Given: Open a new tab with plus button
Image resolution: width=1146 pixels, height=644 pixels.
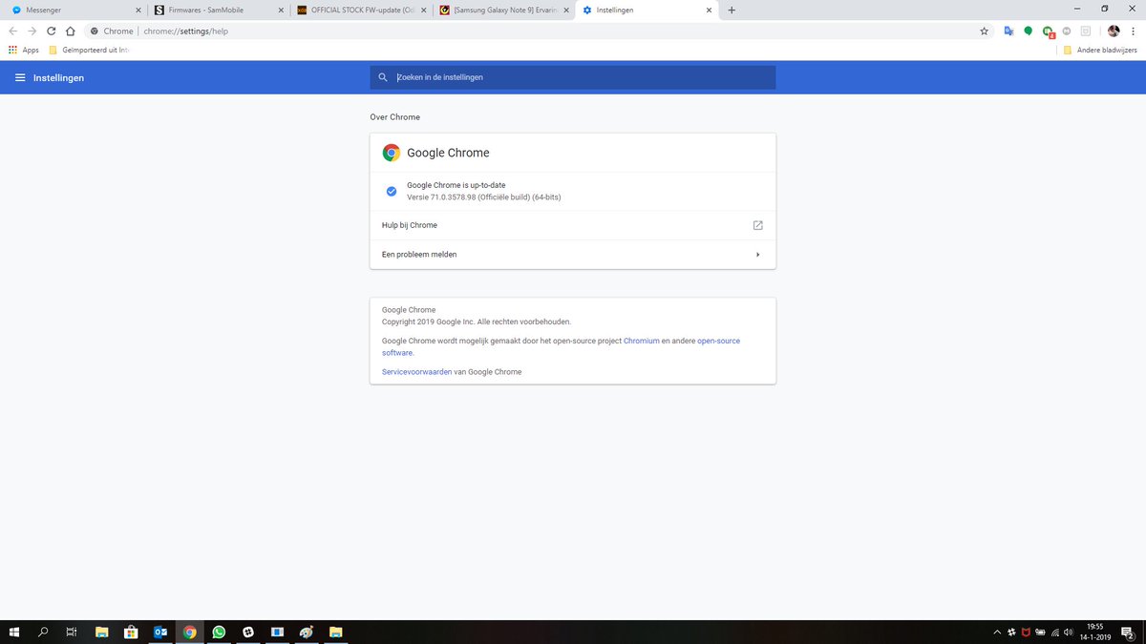Looking at the screenshot, I should (732, 10).
